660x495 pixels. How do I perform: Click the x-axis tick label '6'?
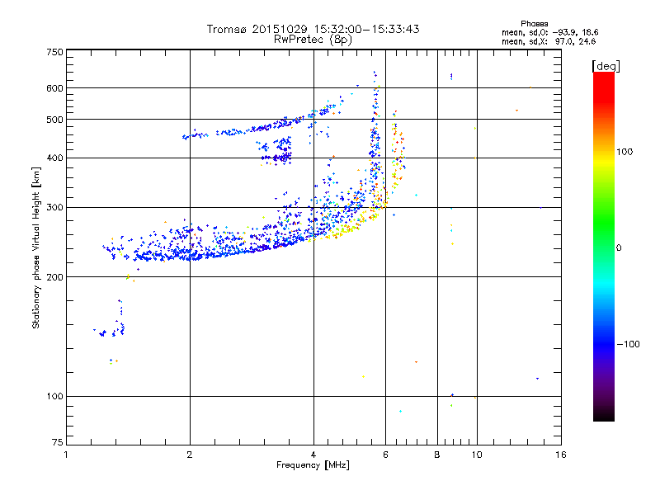coord(385,455)
